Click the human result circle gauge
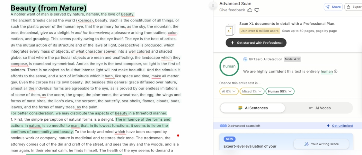 [x=229, y=66]
